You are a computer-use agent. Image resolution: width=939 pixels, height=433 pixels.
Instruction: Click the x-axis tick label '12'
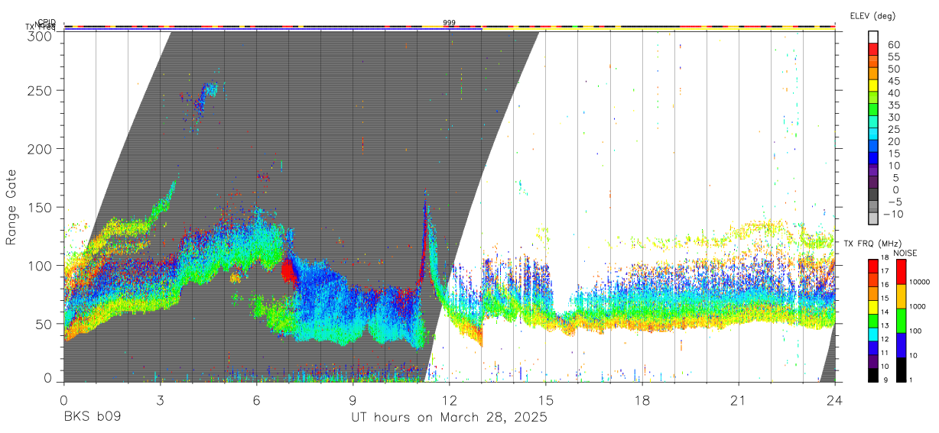click(450, 400)
